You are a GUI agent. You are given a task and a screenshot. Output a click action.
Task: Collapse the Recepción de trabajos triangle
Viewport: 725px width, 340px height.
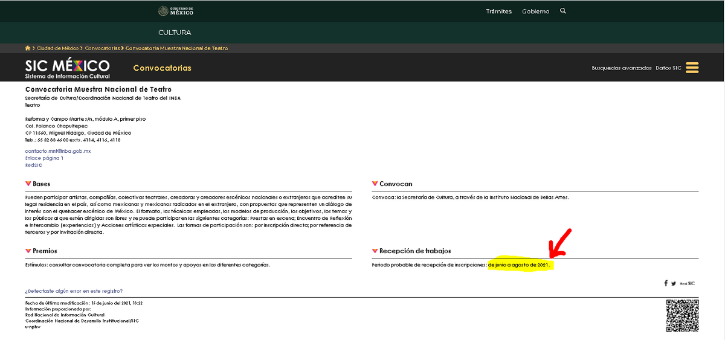point(375,251)
